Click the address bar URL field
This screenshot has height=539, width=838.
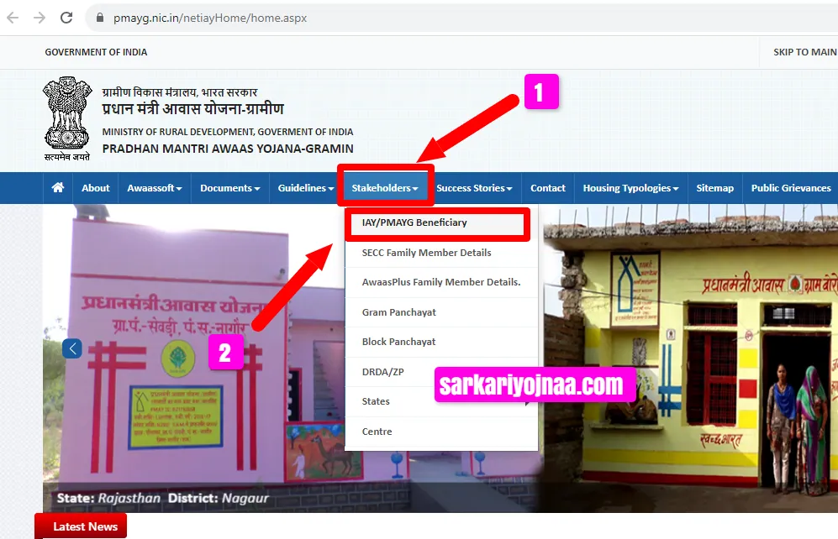coord(460,18)
